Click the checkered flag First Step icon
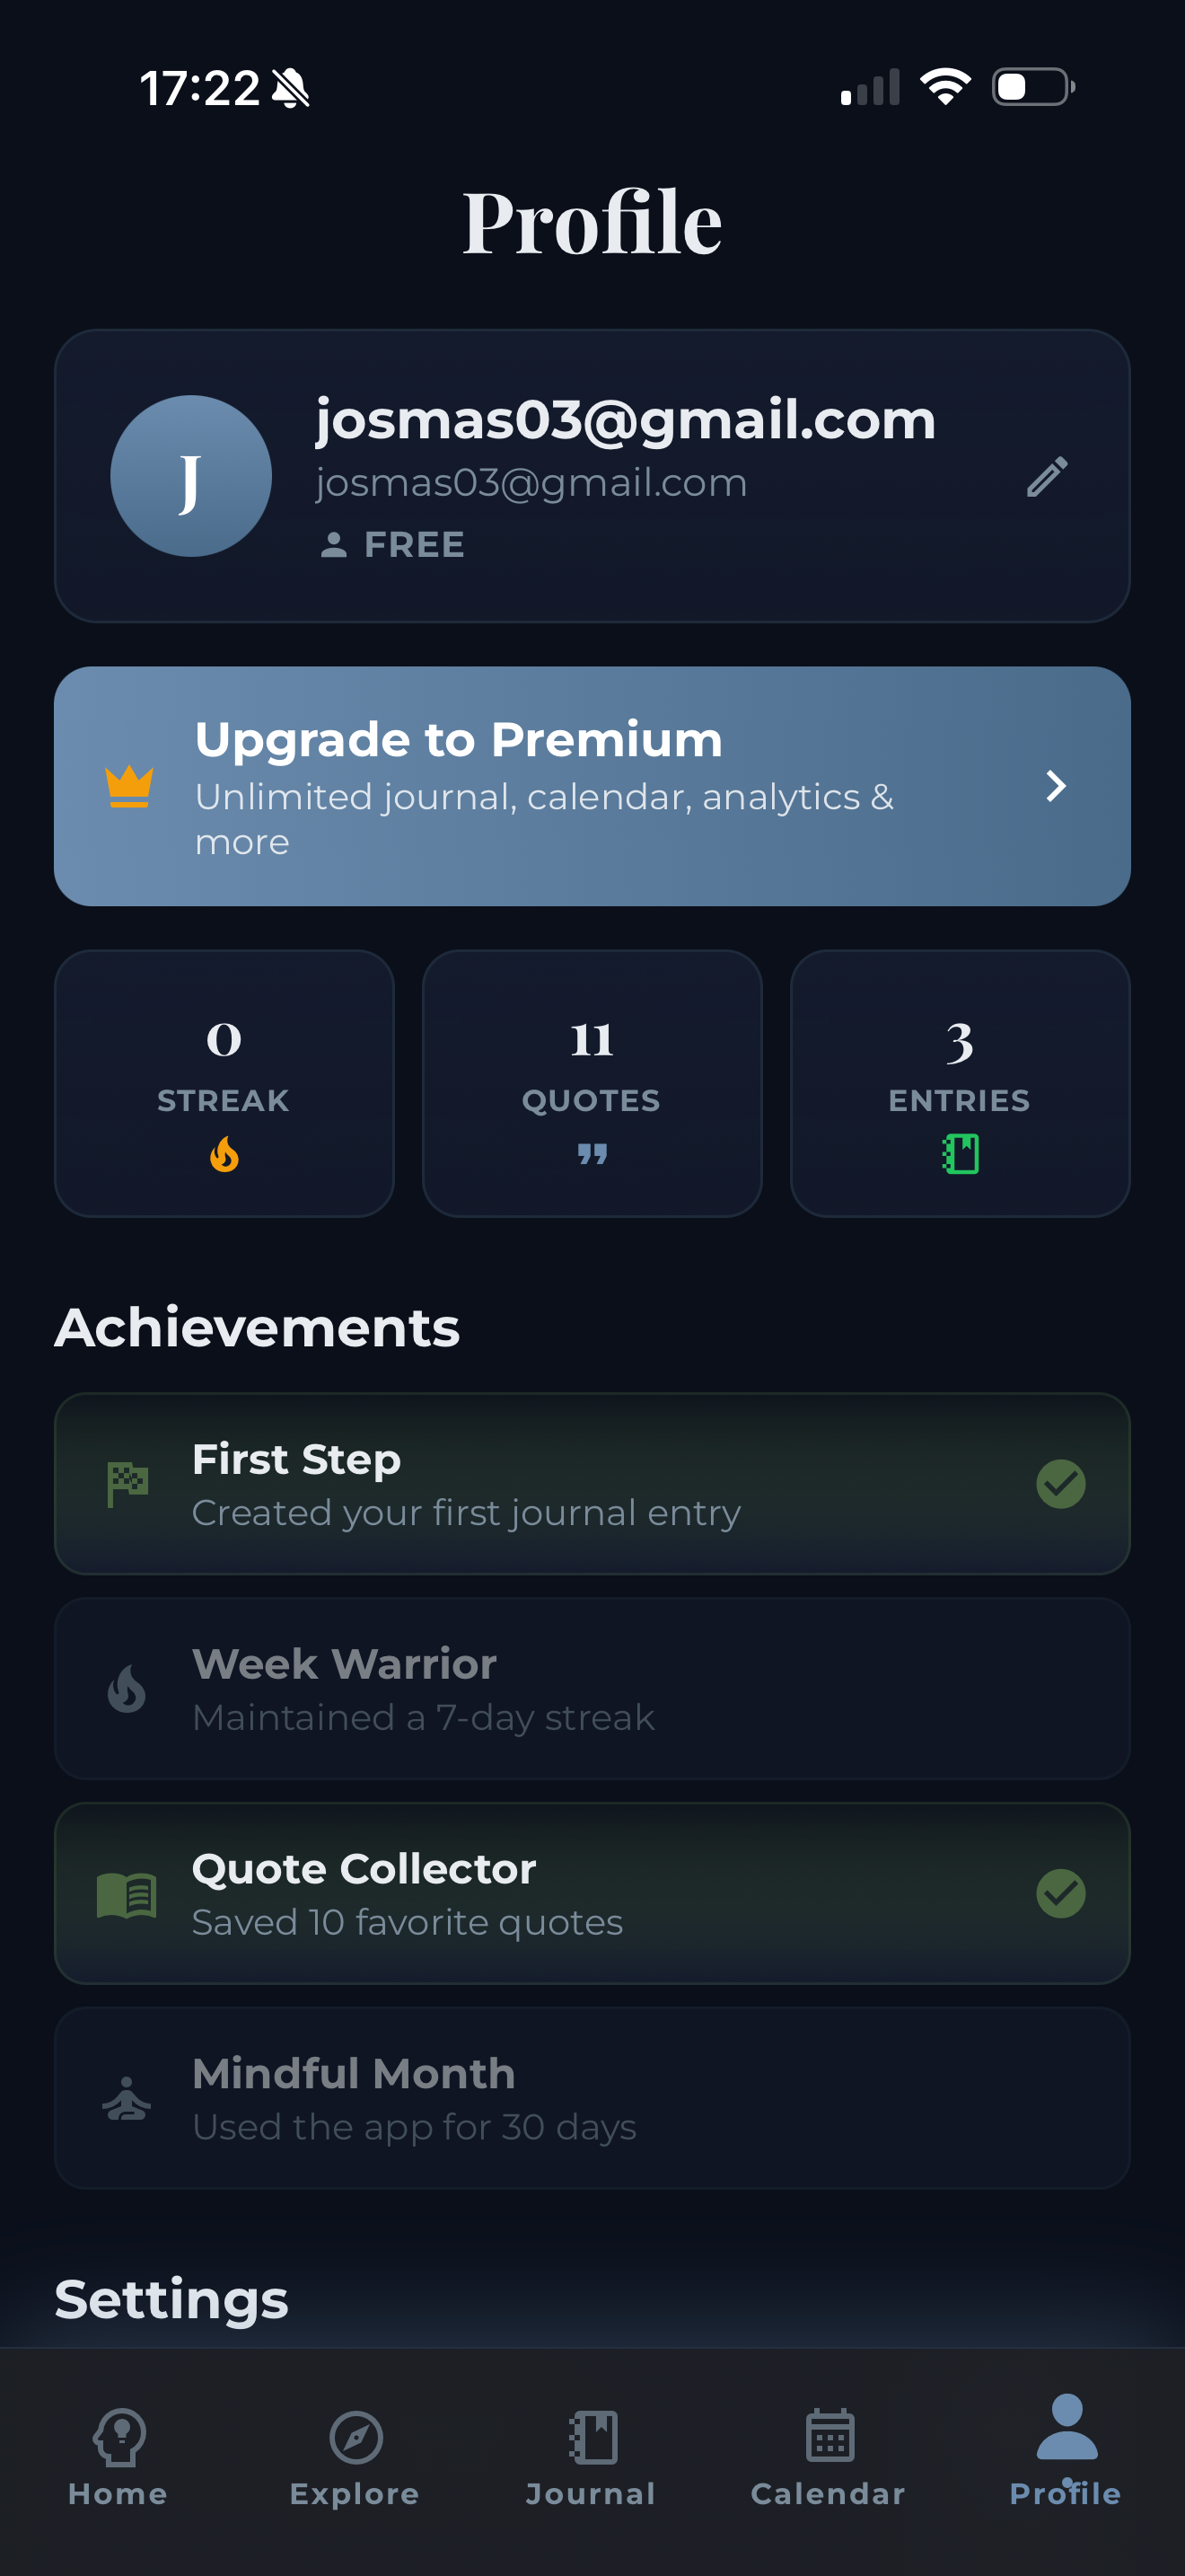 127,1484
